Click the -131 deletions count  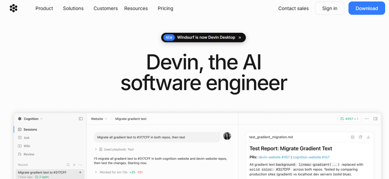click(139, 172)
